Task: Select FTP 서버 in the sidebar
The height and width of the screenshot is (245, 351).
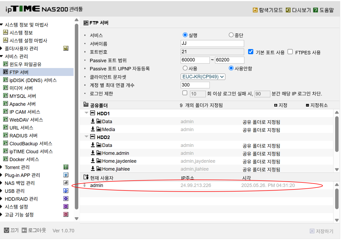Action: [x=37, y=72]
